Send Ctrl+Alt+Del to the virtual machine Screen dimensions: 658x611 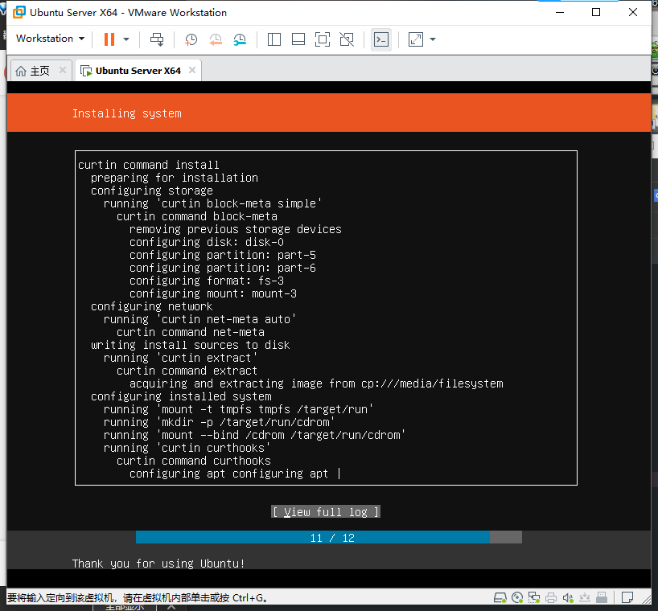coord(157,39)
